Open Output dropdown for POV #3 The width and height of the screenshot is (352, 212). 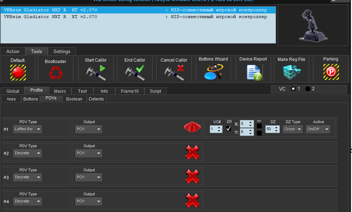coord(88,177)
